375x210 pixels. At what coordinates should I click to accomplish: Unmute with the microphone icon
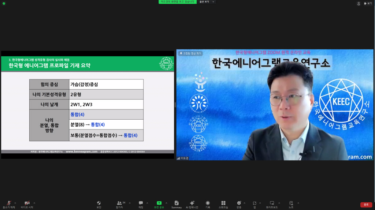point(9,203)
